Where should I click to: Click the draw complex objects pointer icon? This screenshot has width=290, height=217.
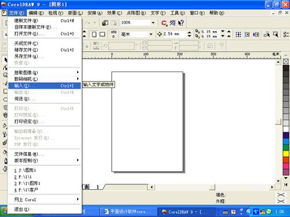pyautogui.click(x=267, y=35)
